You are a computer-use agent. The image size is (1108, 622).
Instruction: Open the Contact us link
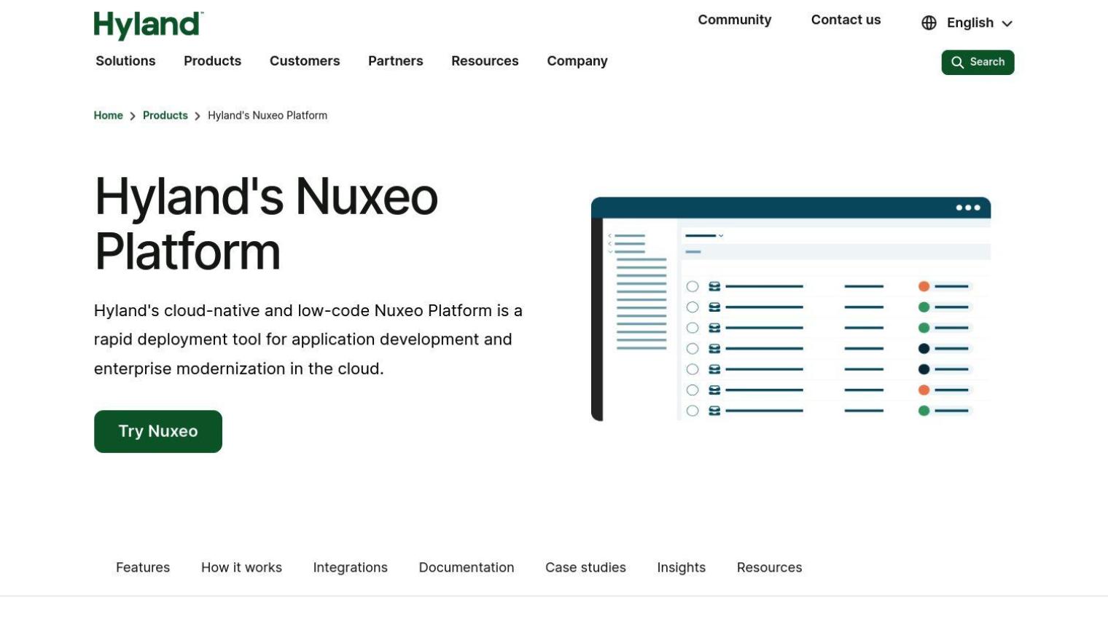click(x=846, y=20)
